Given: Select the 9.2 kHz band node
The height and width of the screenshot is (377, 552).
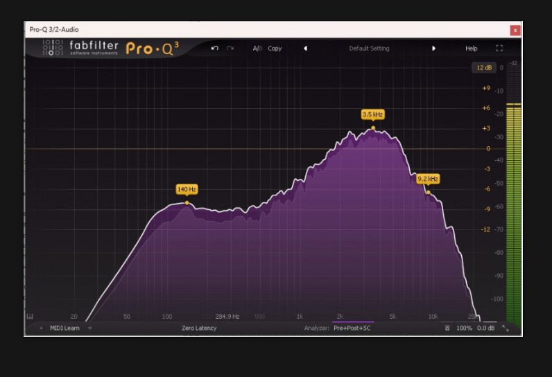Looking at the screenshot, I should tap(429, 193).
